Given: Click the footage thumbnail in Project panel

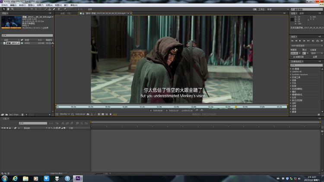Looking at the screenshot, I should click(11, 22).
